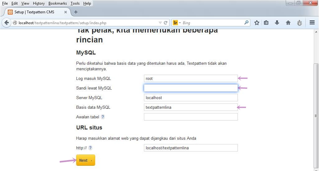This screenshot has height=171, width=319.
Task: Click the browser back arrow button
Action: (7, 23)
